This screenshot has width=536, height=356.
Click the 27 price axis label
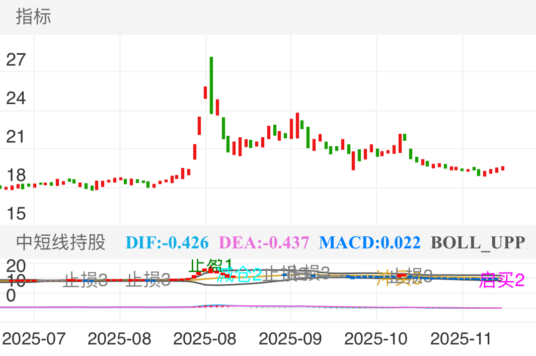point(16,60)
